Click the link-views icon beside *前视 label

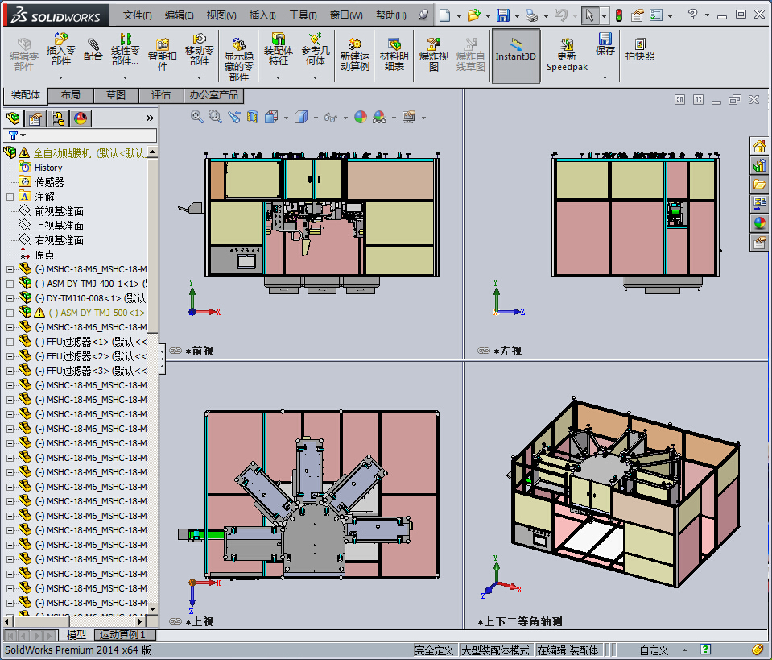coord(175,351)
